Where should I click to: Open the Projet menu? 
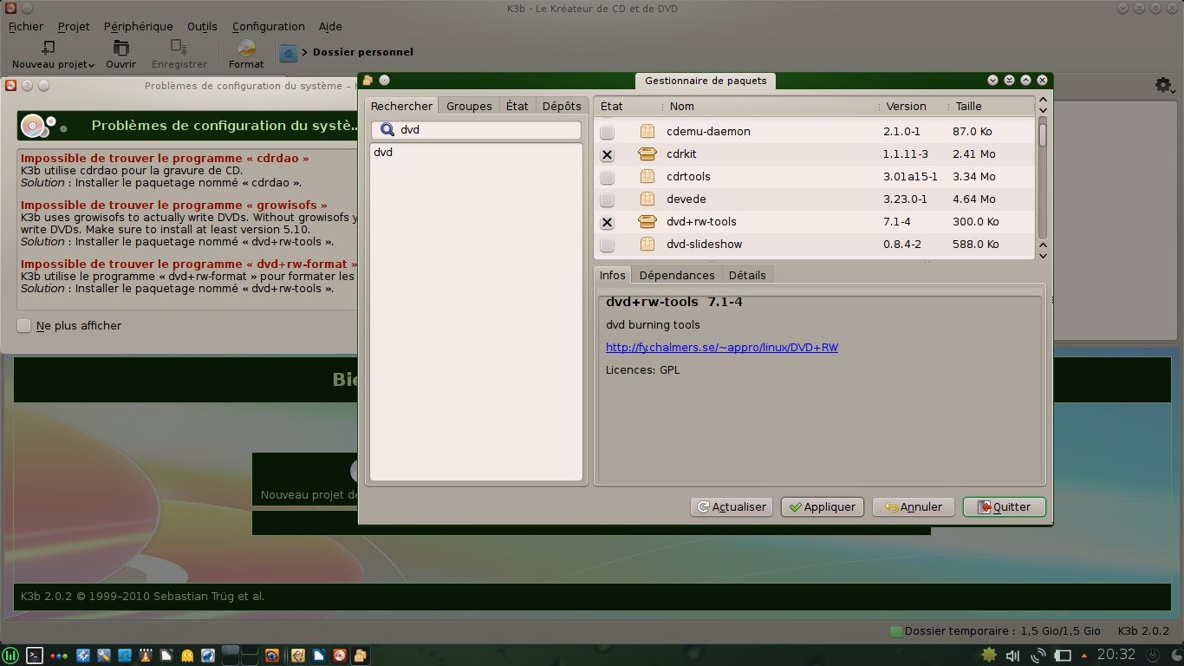pos(73,26)
